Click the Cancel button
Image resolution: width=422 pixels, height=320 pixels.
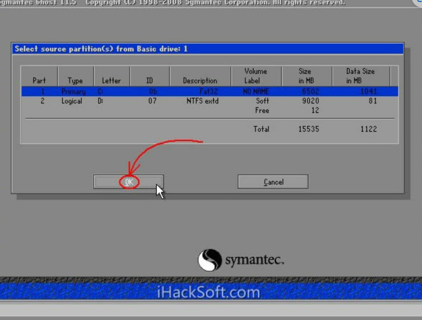point(273,182)
